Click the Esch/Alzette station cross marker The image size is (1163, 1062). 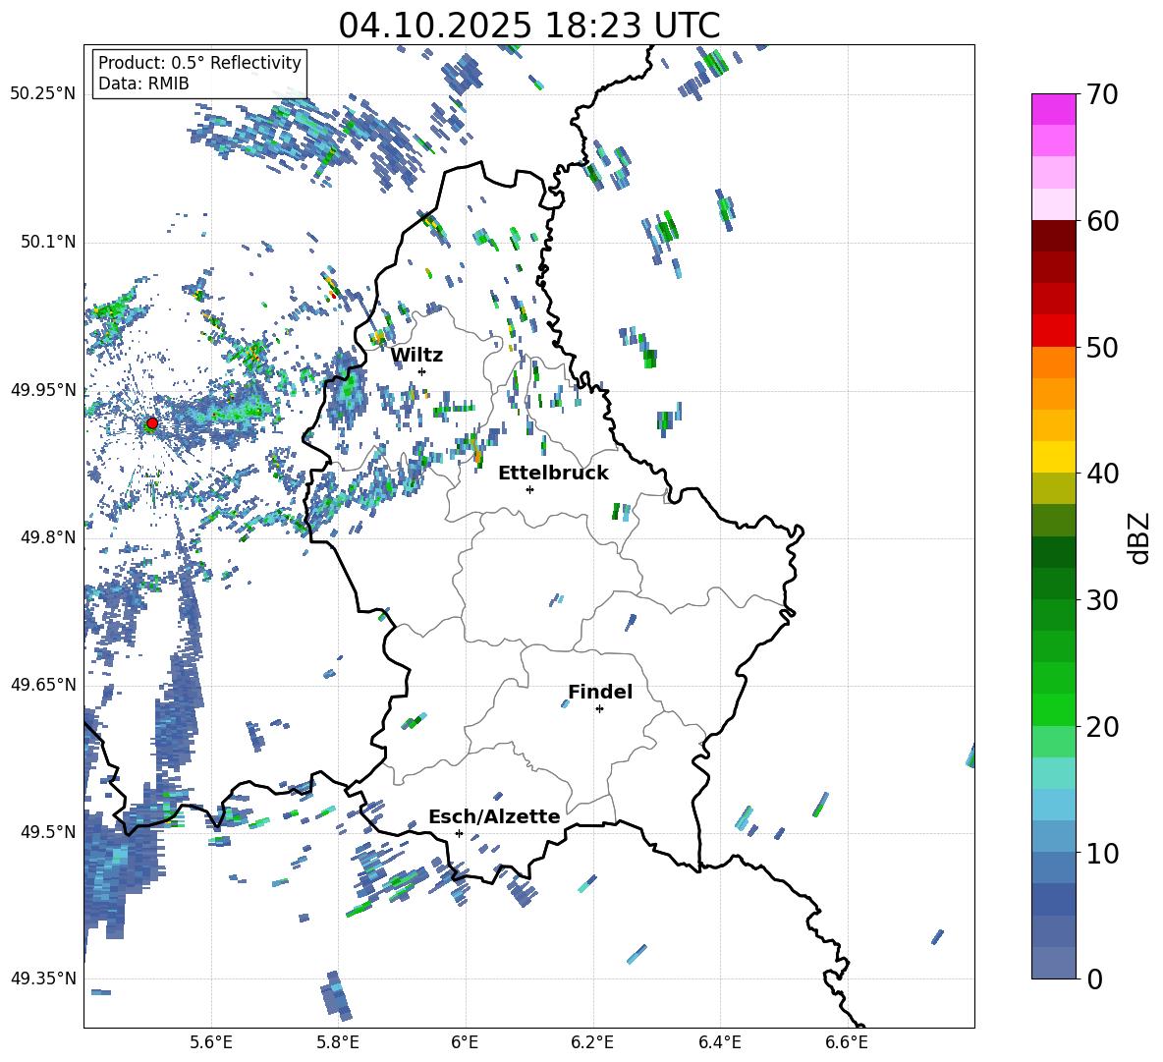[459, 833]
